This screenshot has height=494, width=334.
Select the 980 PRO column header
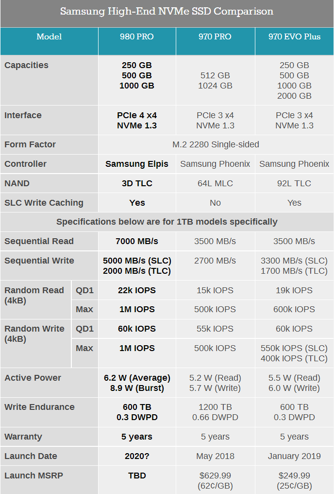click(137, 37)
